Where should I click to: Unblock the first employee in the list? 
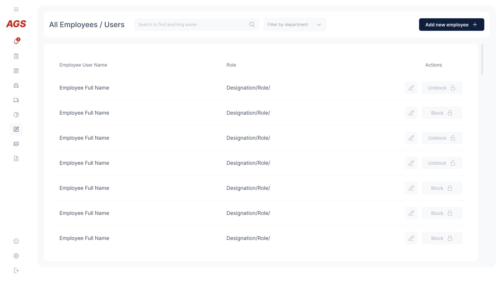click(x=442, y=88)
